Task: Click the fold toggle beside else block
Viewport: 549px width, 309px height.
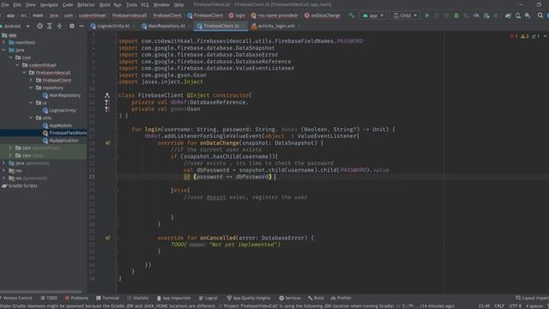Action: tap(117, 191)
